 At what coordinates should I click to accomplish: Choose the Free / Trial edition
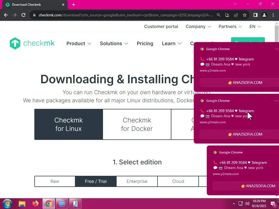[x=96, y=181]
